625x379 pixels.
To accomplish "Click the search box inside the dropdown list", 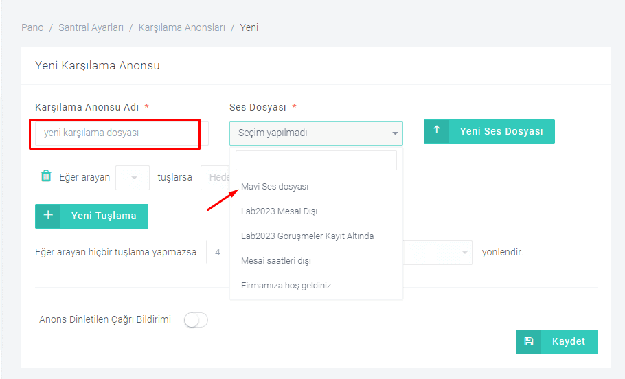I will point(316,161).
